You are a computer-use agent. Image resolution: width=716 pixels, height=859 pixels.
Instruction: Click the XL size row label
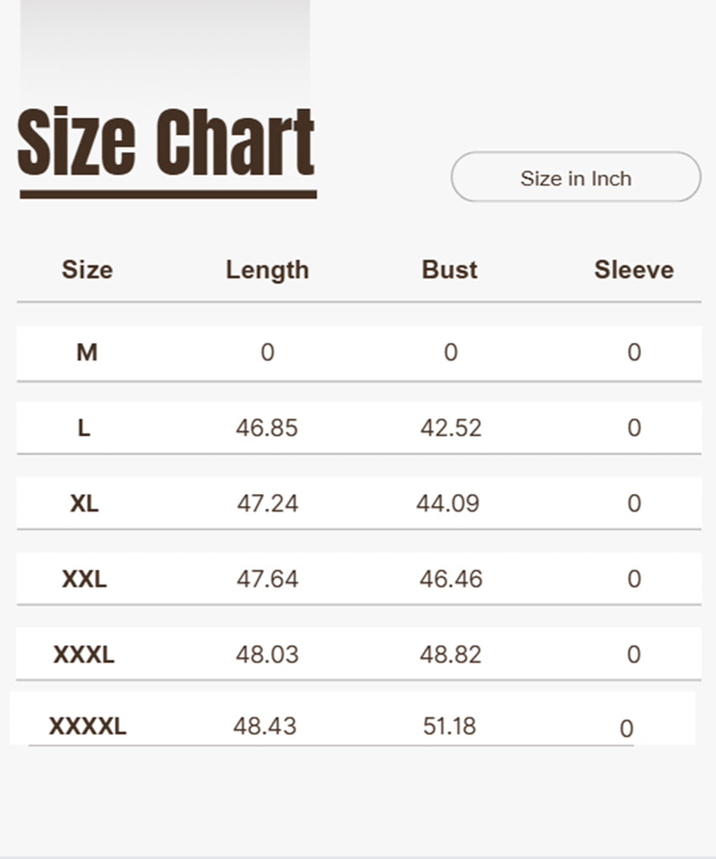tap(85, 503)
